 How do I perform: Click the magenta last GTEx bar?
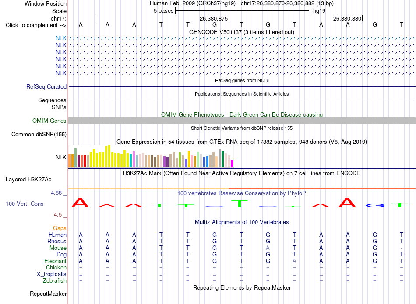[x=232, y=163]
